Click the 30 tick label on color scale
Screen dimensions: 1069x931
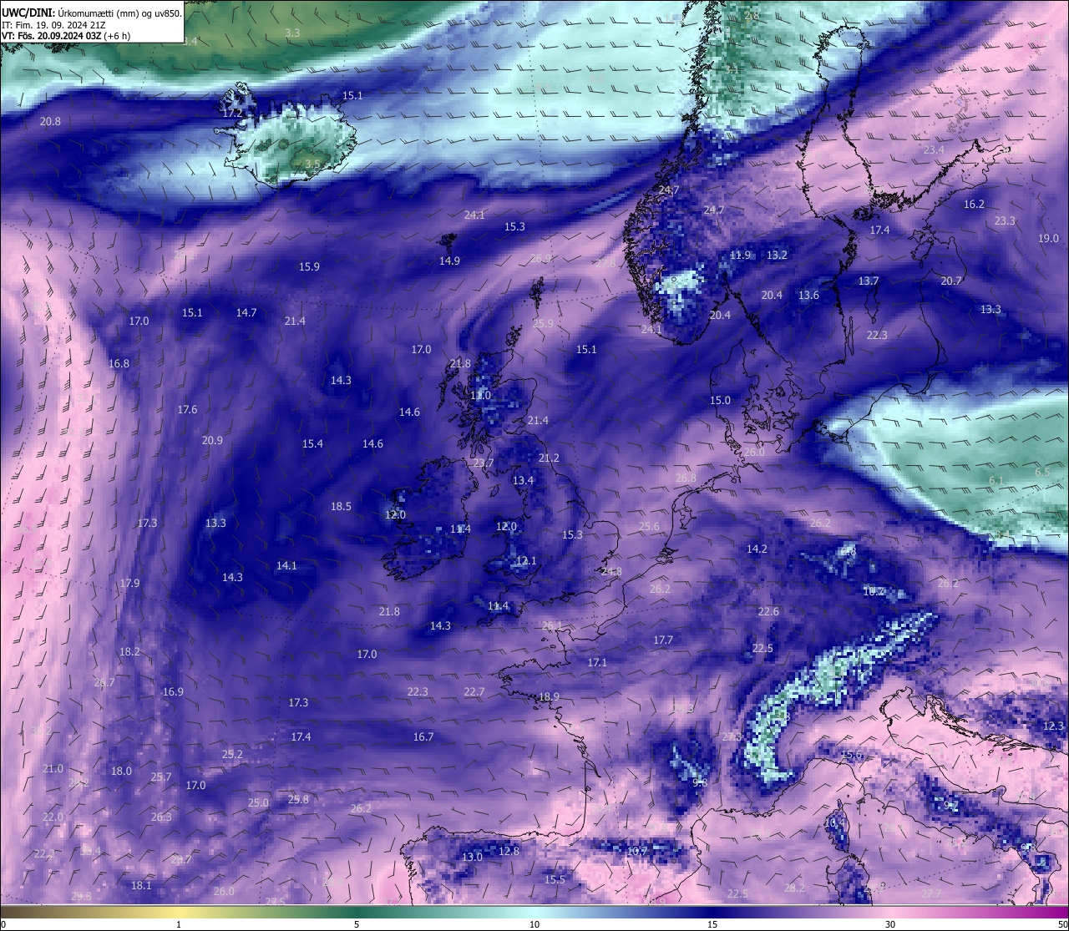point(890,924)
